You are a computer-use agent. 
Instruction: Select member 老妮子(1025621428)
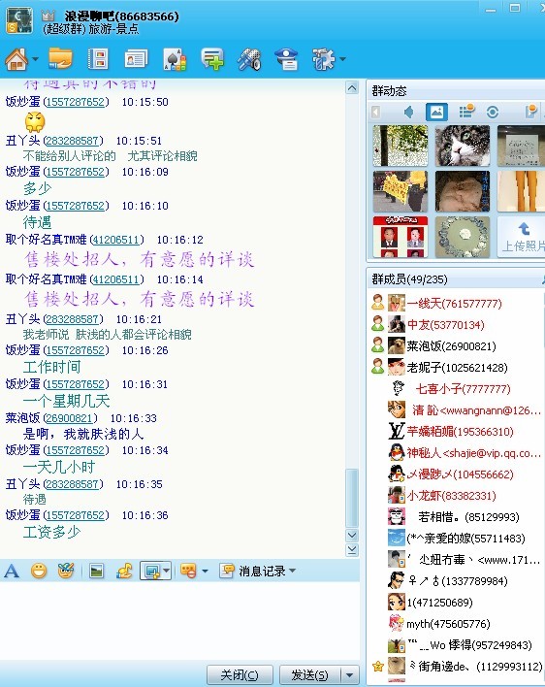coord(457,367)
